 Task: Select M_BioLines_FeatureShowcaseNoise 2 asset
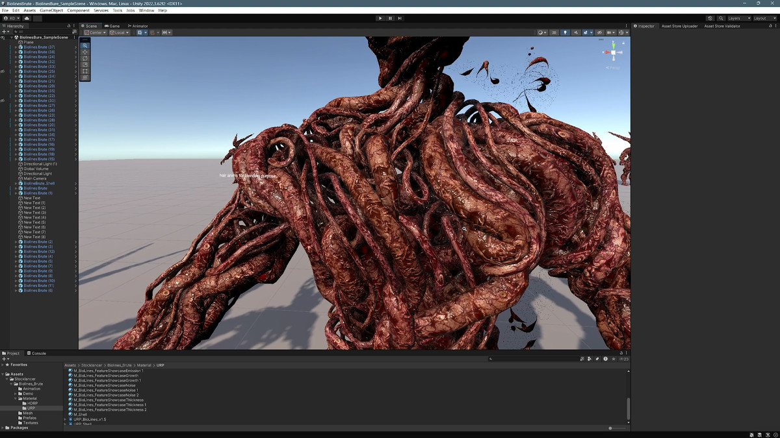click(x=103, y=395)
